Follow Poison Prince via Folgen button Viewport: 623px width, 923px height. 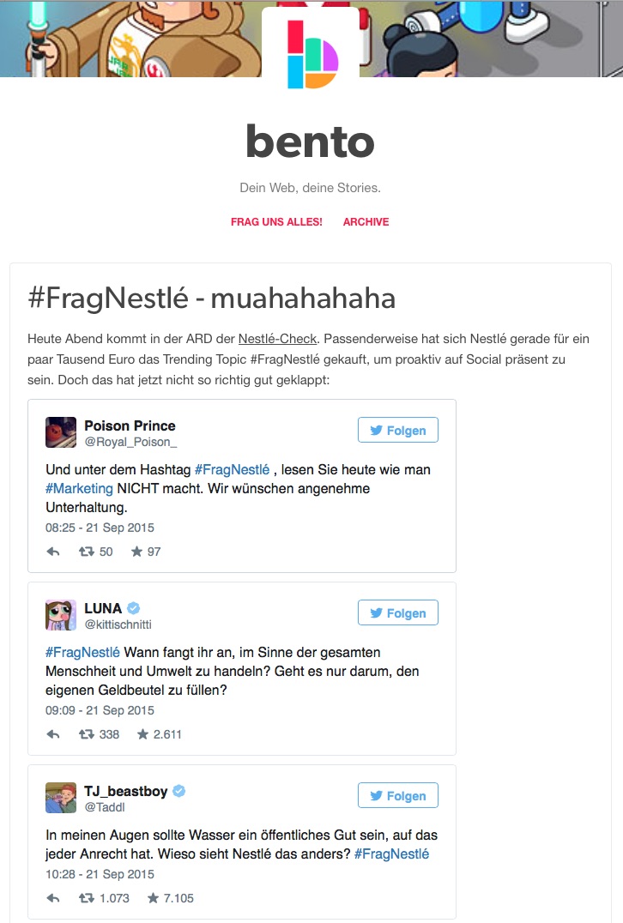pos(398,431)
